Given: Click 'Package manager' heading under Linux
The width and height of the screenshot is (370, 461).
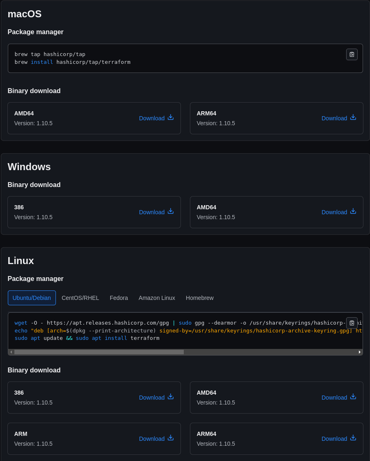Looking at the screenshot, I should tap(35, 279).
